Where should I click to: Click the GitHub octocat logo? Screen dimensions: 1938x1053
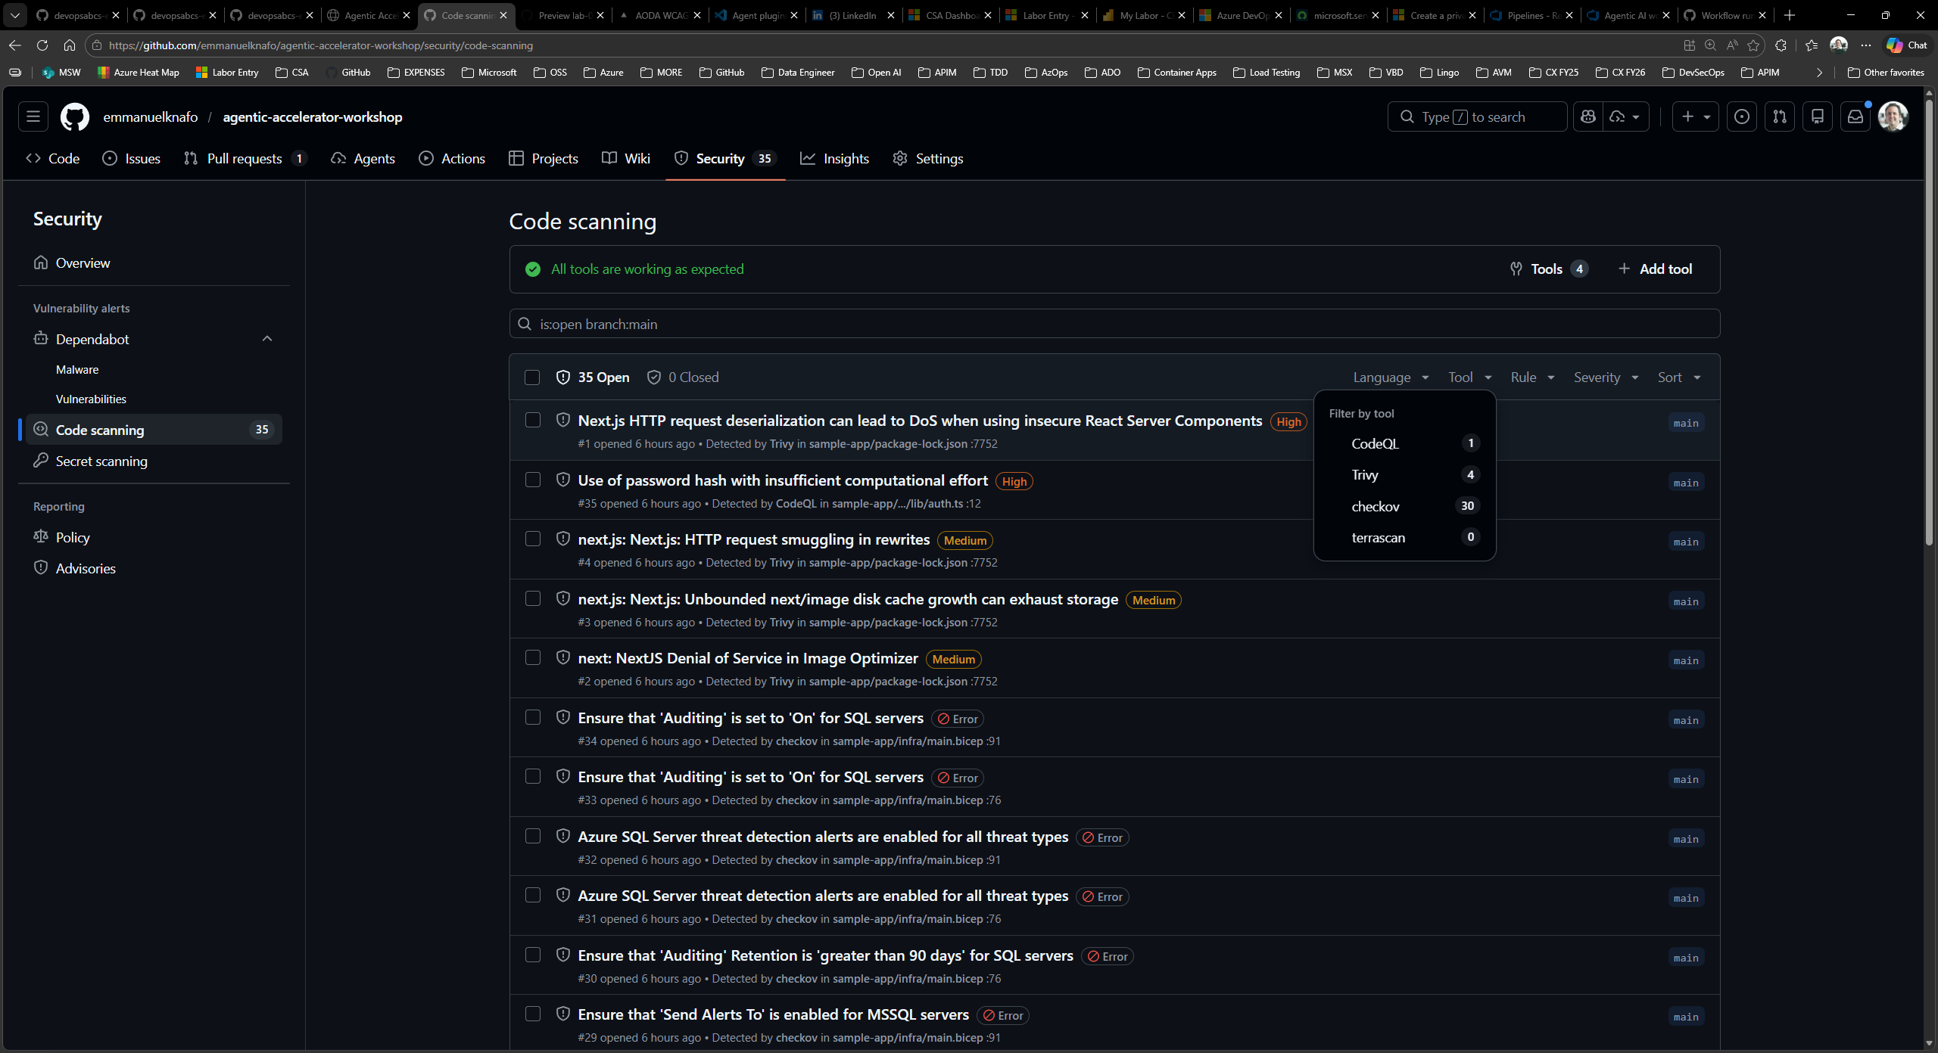(74, 116)
